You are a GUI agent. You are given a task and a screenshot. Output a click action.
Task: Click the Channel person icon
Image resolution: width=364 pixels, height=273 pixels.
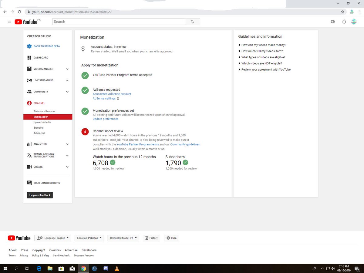pyautogui.click(x=29, y=103)
